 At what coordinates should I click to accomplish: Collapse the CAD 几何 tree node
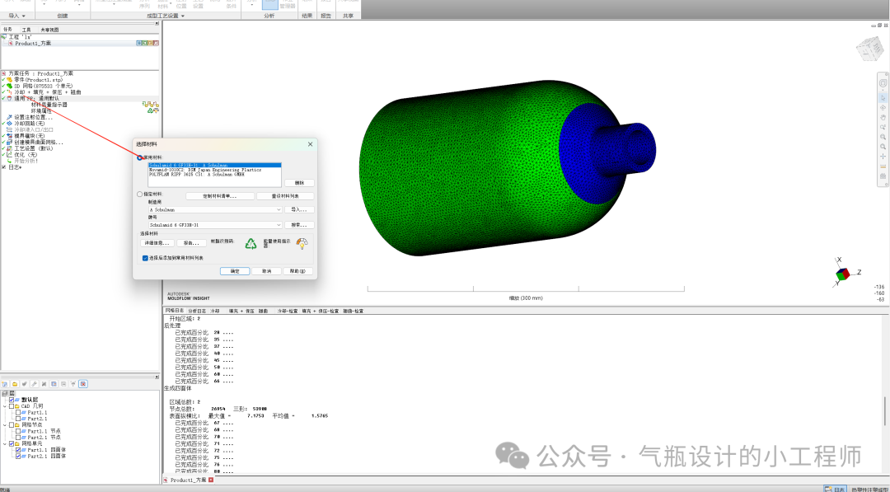5,406
